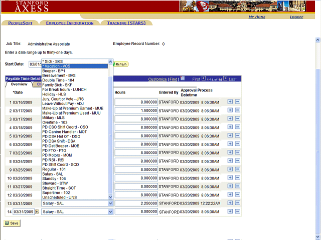This screenshot has height=240, width=321.
Task: Click the Customize link
Action: [x=157, y=79]
